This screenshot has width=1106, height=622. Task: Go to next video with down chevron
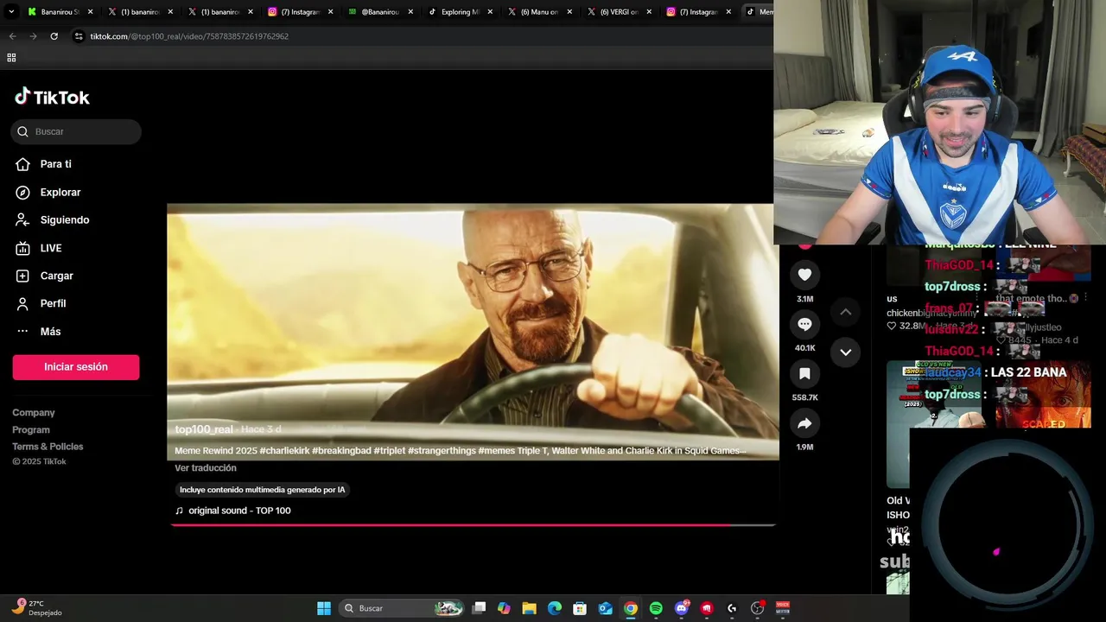[846, 352]
